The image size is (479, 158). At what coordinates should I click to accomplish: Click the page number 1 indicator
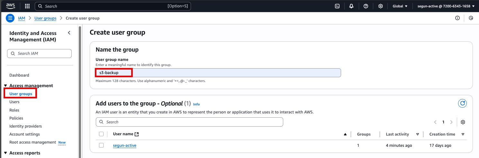[x=443, y=122]
